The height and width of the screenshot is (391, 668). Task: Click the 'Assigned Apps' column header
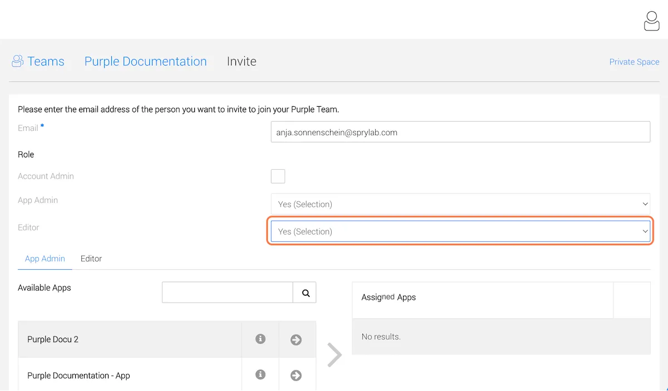[389, 297]
